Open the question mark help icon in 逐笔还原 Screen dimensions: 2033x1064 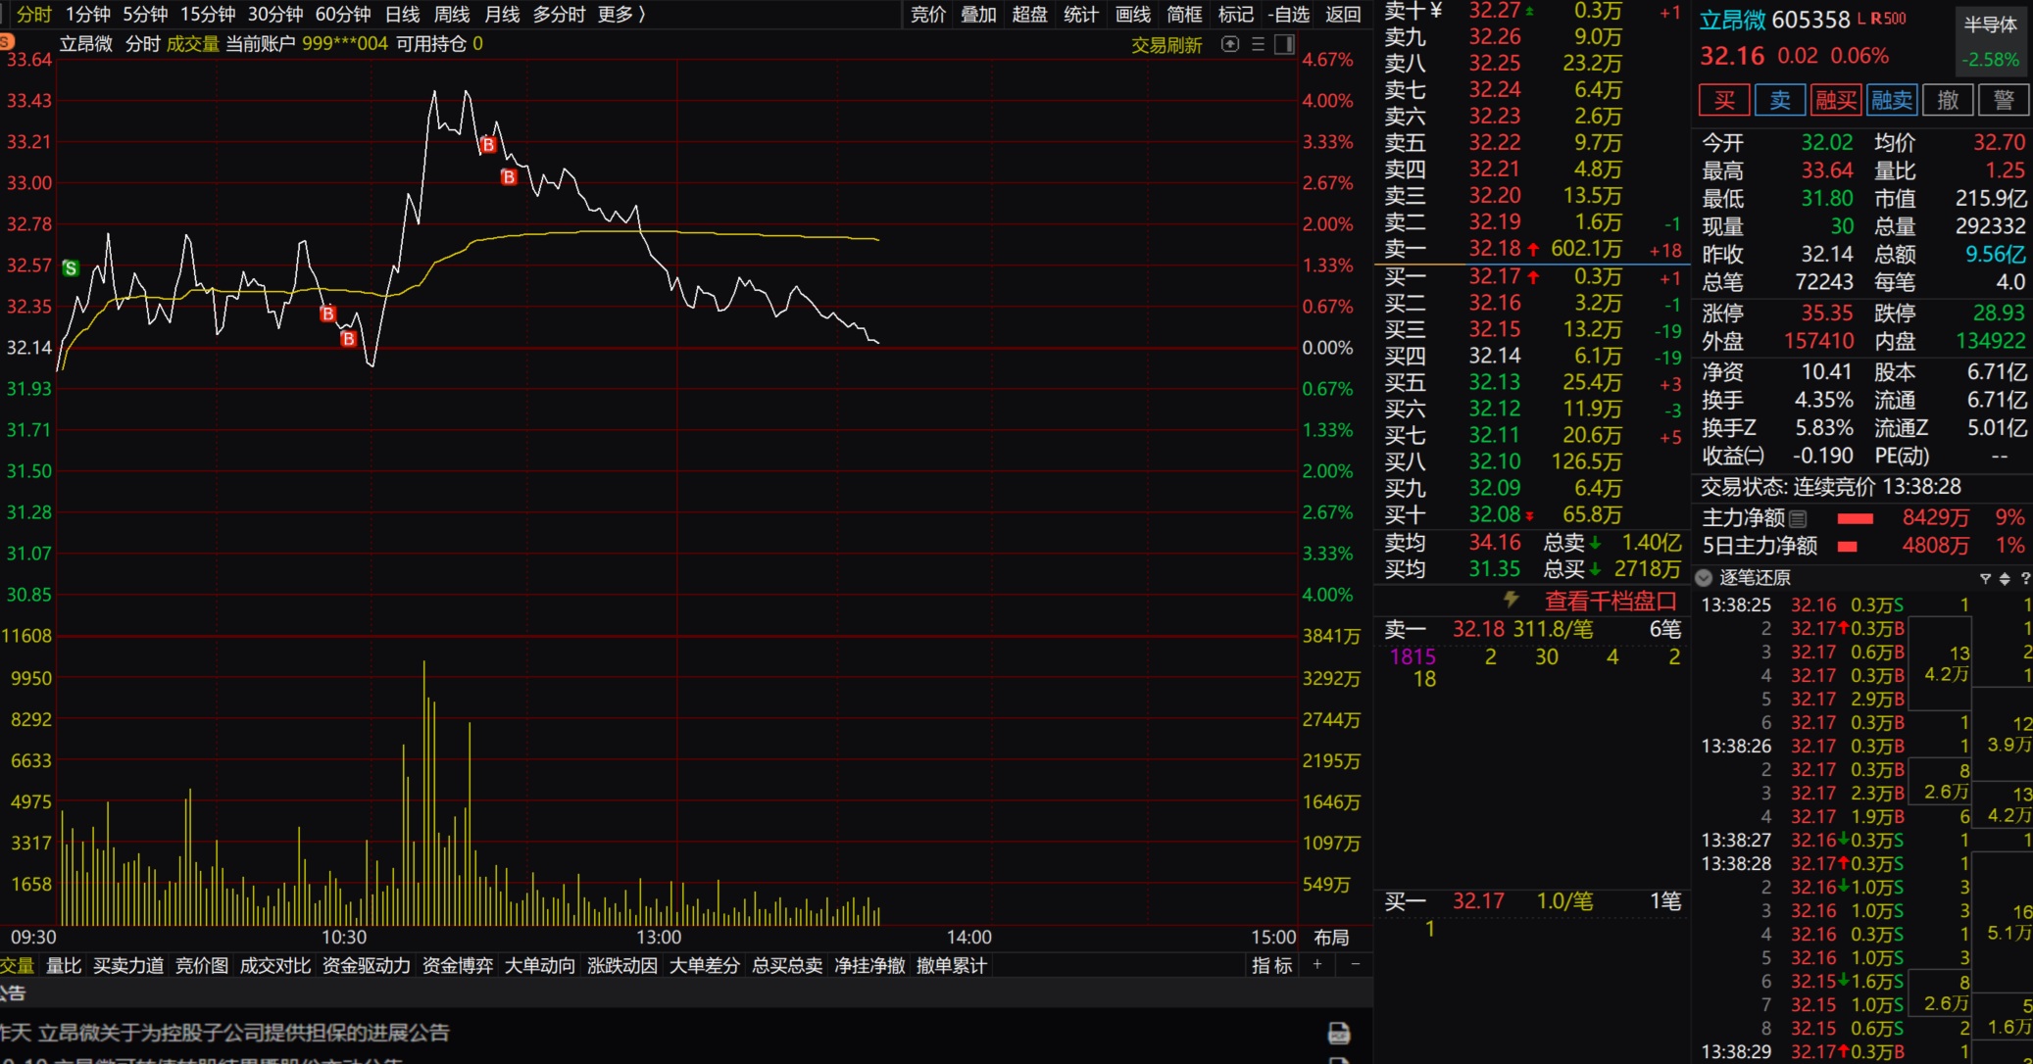[x=2025, y=578]
